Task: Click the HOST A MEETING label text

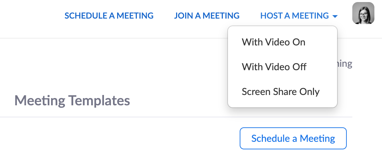Action: coord(294,16)
